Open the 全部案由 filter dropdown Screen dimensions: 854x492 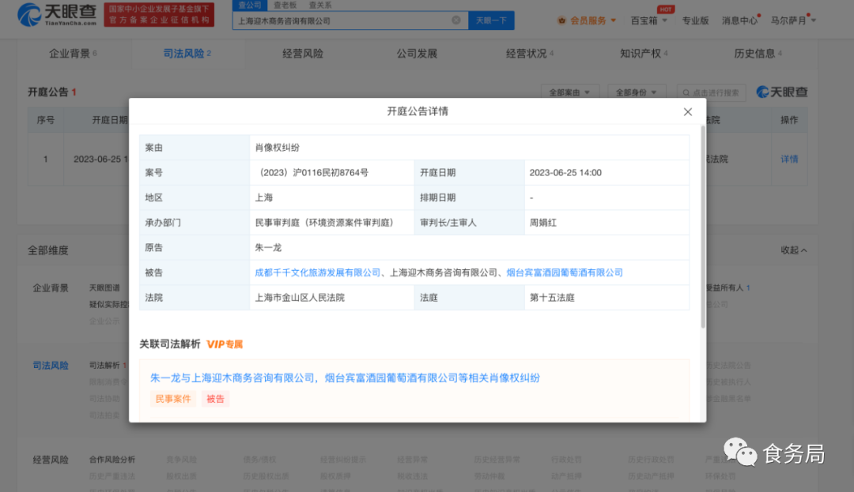[x=569, y=92]
